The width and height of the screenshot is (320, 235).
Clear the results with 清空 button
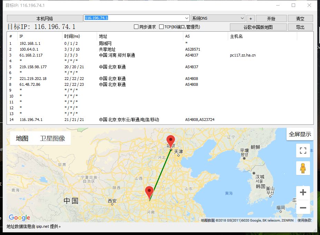[x=300, y=19]
